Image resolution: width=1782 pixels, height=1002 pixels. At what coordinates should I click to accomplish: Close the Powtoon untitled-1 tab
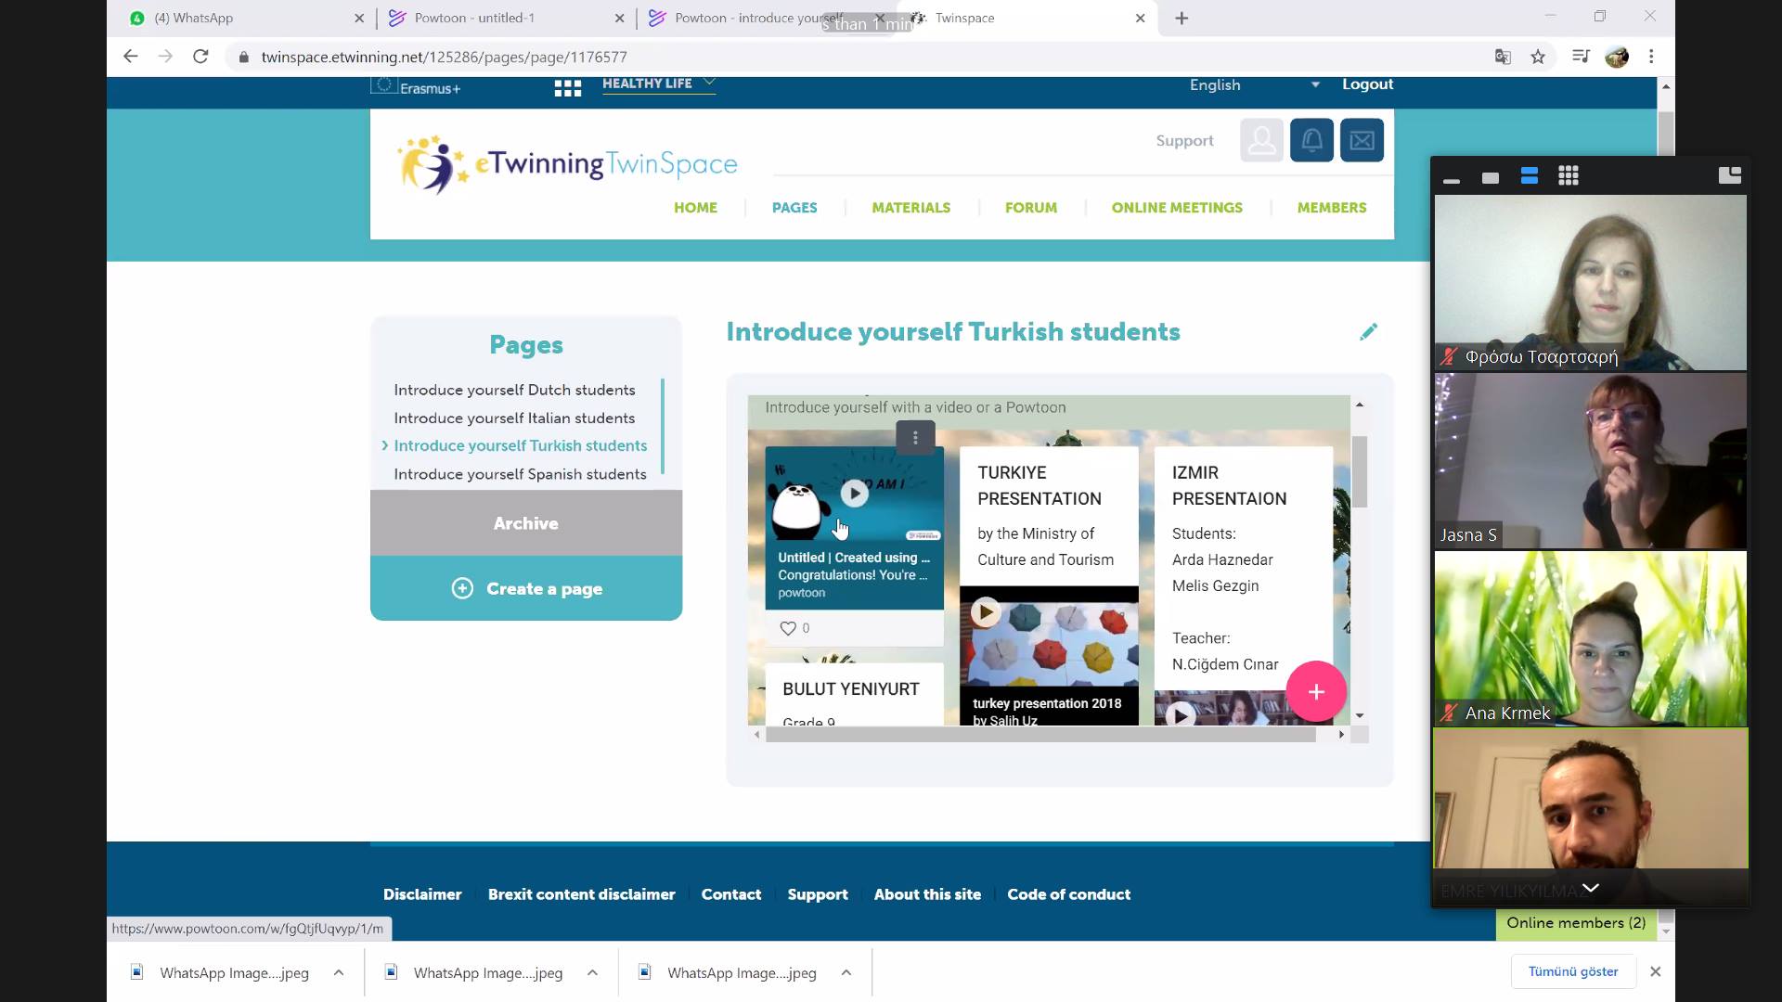619,18
